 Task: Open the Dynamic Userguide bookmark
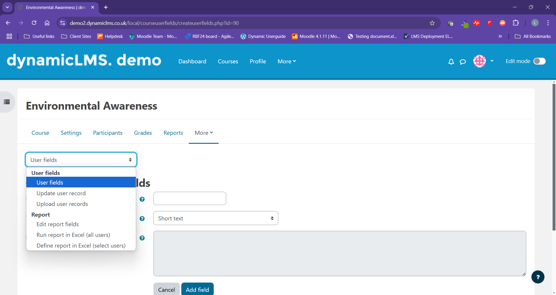[x=263, y=36]
